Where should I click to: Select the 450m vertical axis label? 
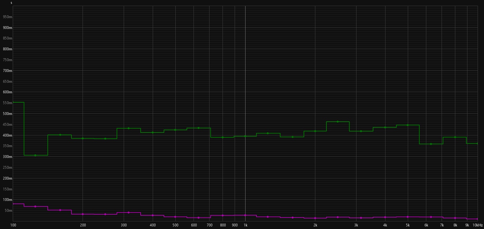pos(7,125)
